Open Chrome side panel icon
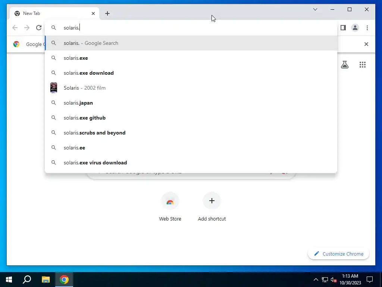The image size is (382, 287). tap(343, 28)
